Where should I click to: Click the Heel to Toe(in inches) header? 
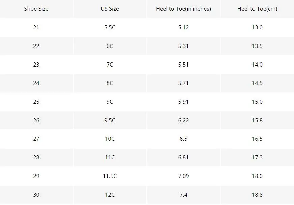click(183, 9)
